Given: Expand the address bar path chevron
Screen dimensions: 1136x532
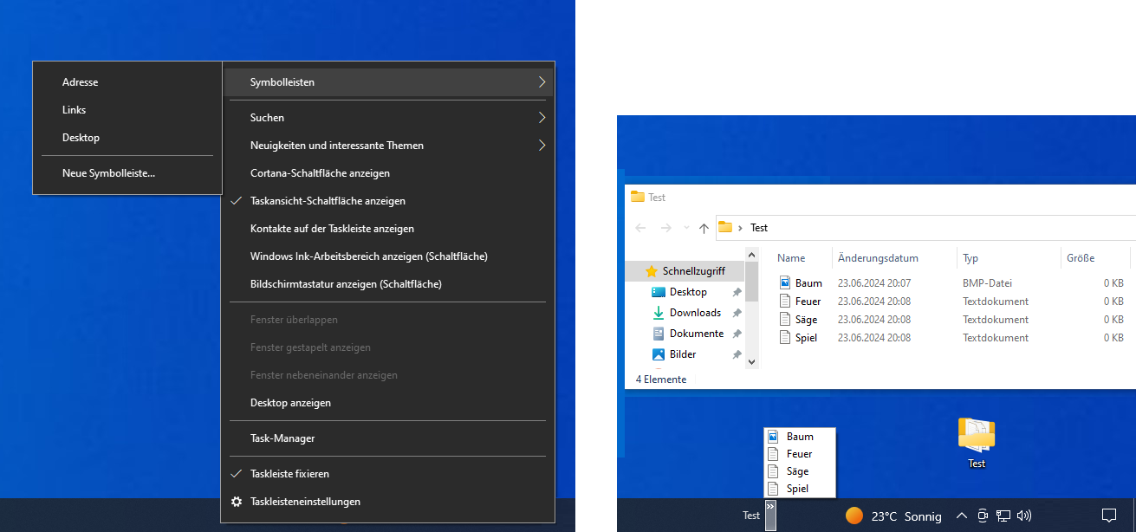Looking at the screenshot, I should click(x=741, y=228).
